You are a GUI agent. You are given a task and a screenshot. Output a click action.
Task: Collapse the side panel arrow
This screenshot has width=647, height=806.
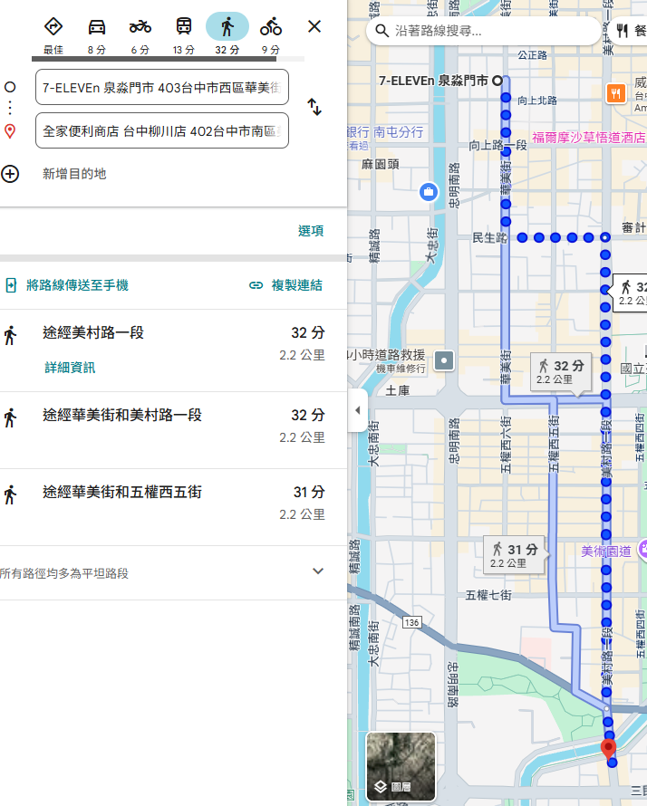(358, 410)
